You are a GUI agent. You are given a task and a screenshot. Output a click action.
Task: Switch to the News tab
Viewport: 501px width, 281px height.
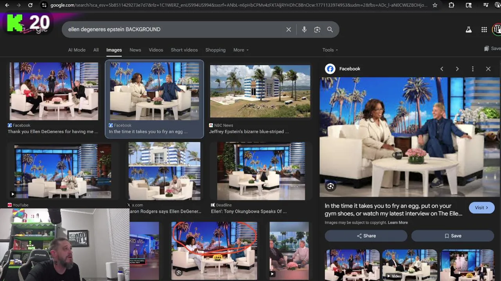tap(135, 50)
